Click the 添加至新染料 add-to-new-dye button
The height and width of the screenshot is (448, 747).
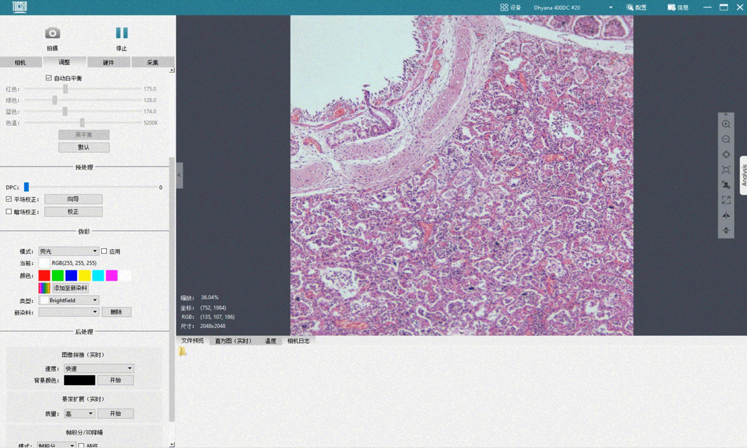pos(70,288)
